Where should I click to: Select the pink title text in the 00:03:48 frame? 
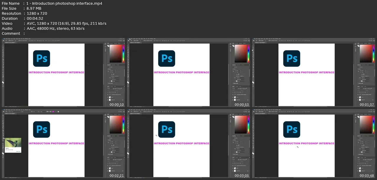[306, 143]
